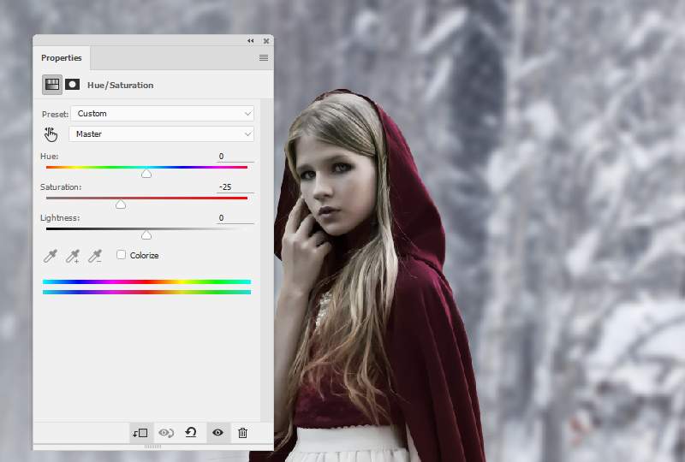
Task: Select the layer mask icon
Action: point(72,85)
